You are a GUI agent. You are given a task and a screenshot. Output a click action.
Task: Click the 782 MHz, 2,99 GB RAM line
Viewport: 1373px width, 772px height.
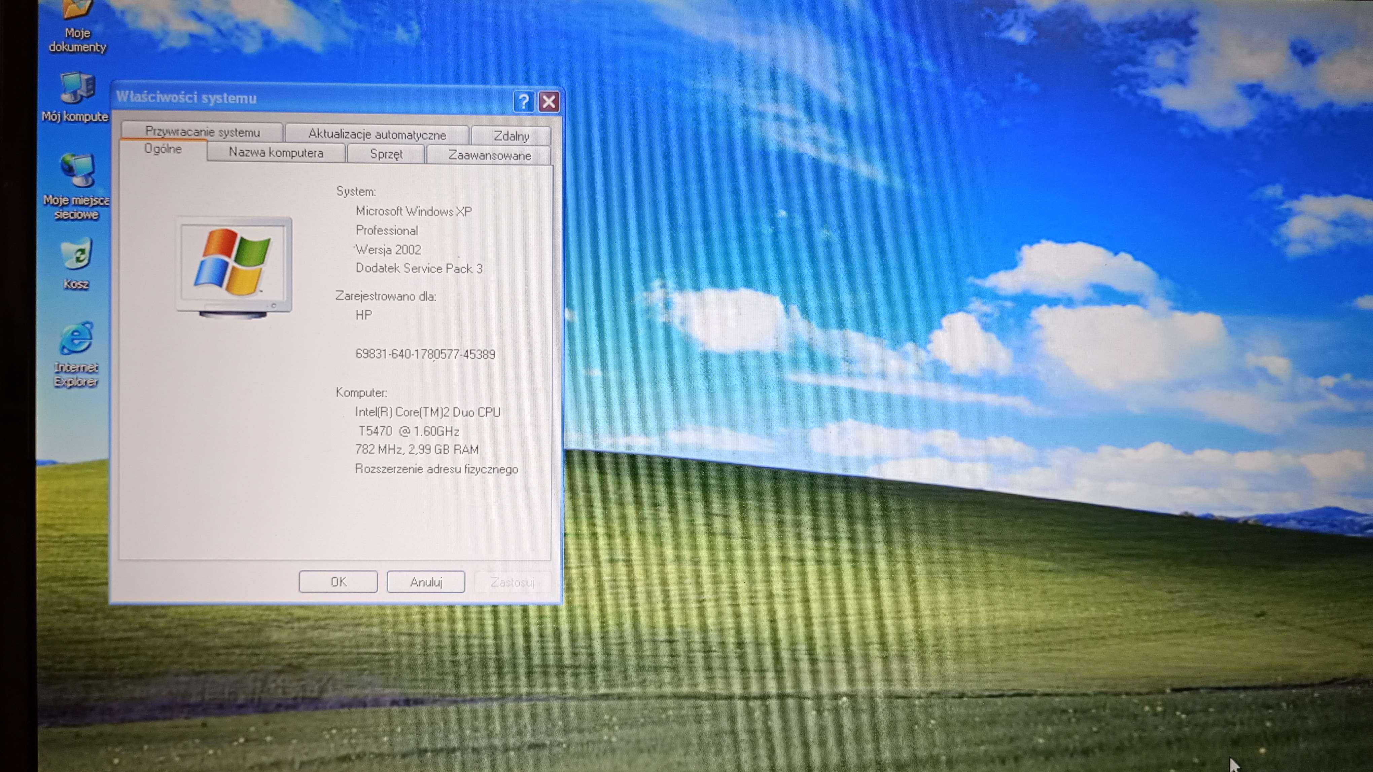pos(417,449)
